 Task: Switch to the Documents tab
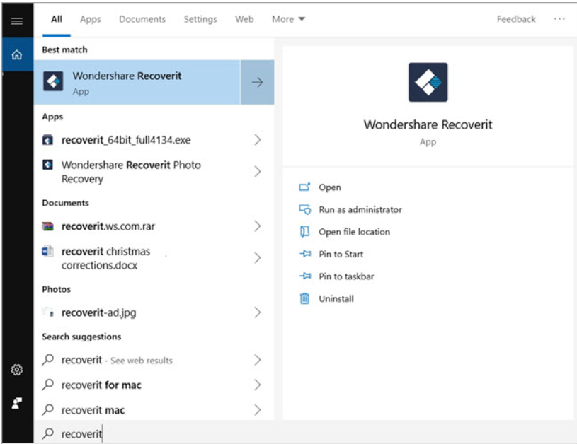click(x=142, y=19)
